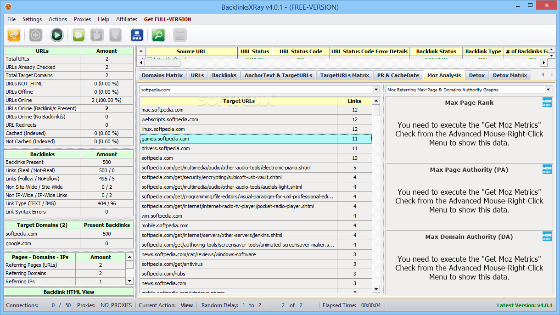Screen dimensions: 560x315
Task: Click the NO_PROXIES status bar entry
Action: coord(116,305)
